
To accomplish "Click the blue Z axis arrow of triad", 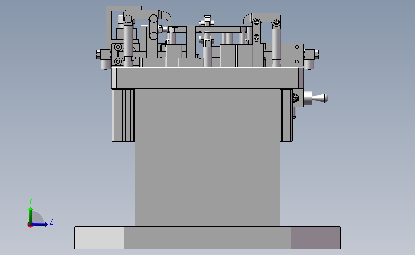I will click(40, 225).
